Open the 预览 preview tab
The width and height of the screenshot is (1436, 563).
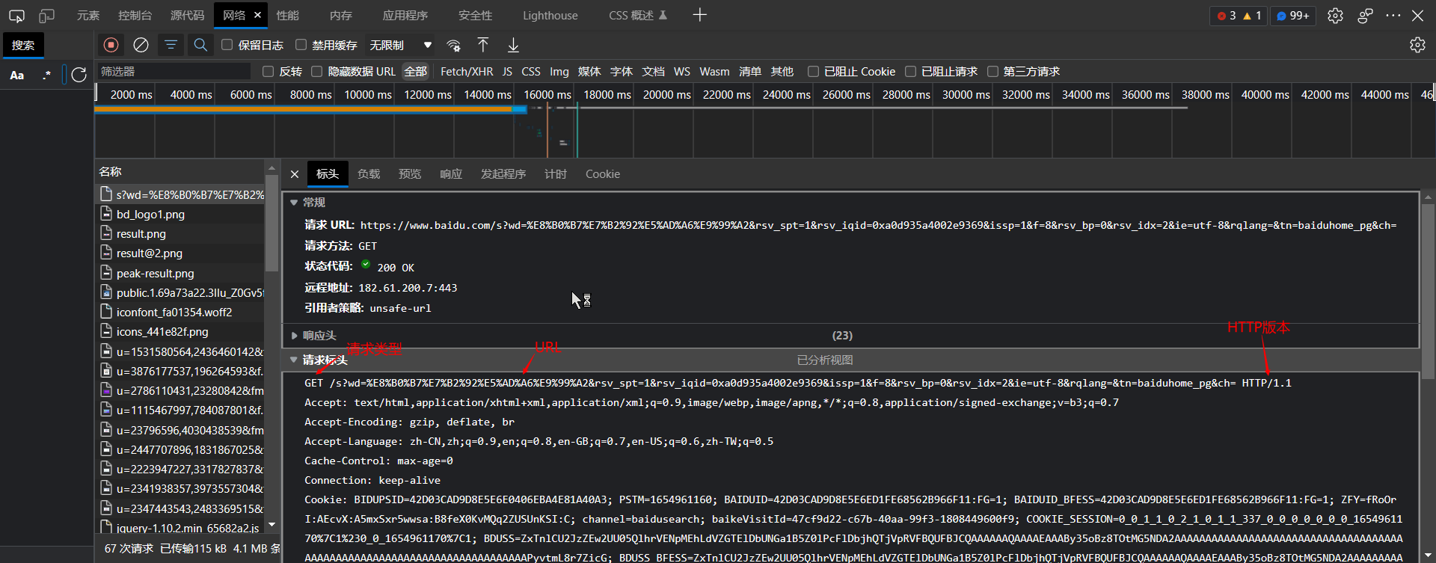(x=410, y=174)
